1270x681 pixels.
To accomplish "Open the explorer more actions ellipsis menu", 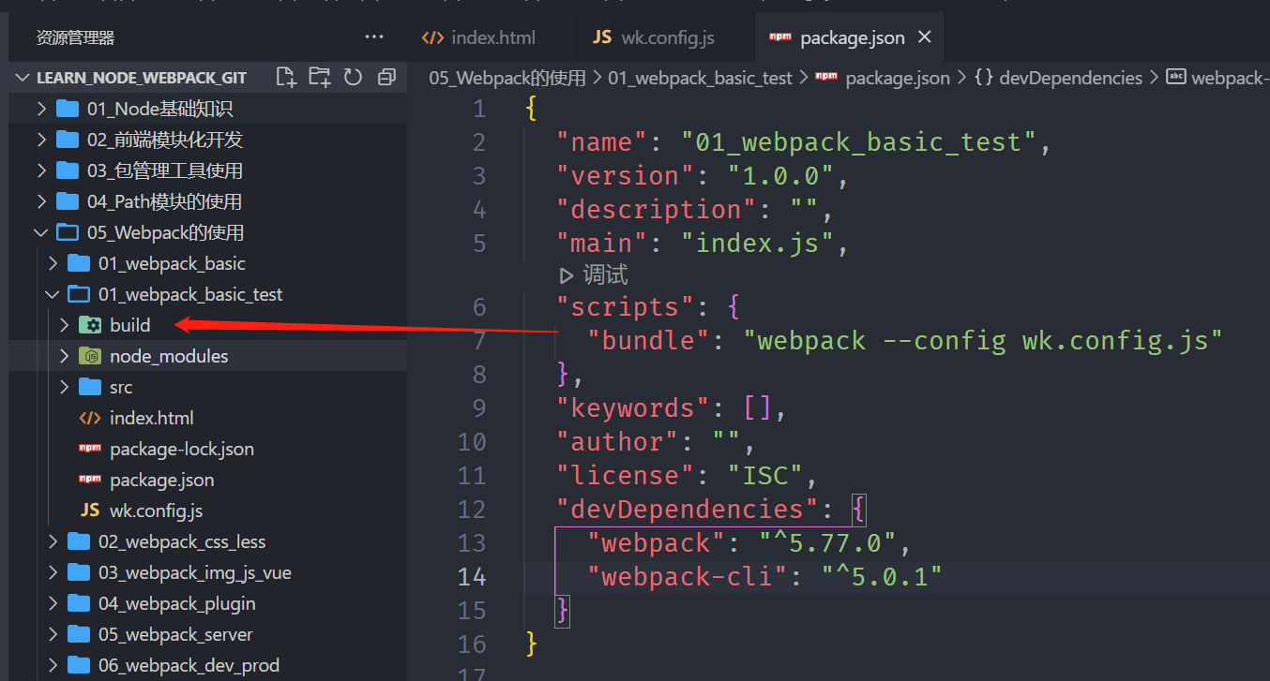I will coord(374,37).
